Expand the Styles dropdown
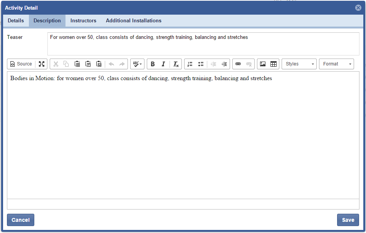 (299, 64)
